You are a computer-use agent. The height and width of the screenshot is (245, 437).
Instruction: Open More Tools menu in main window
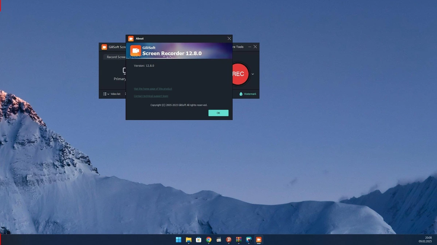tap(238, 47)
